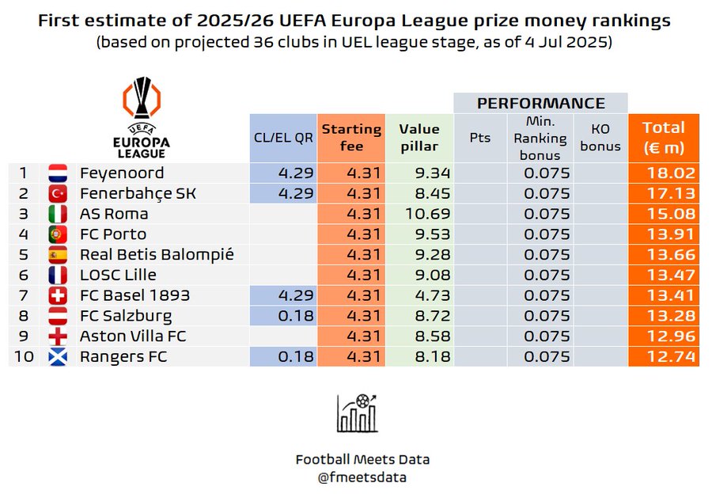Click the PERFORMANCE group header
712x498 pixels.
point(541,104)
